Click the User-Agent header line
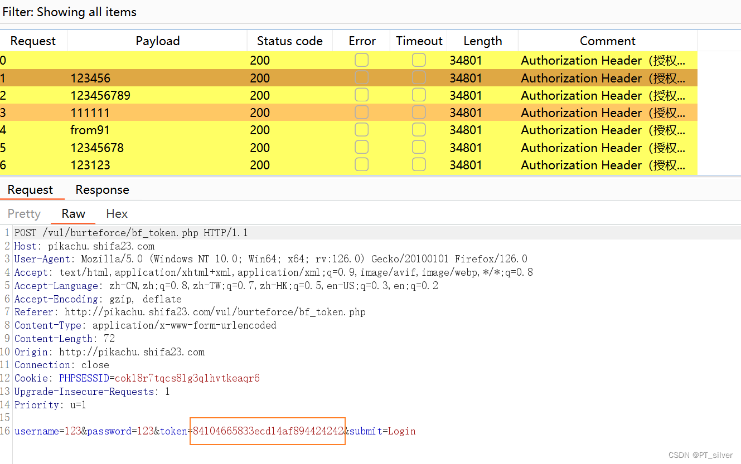 click(271, 259)
